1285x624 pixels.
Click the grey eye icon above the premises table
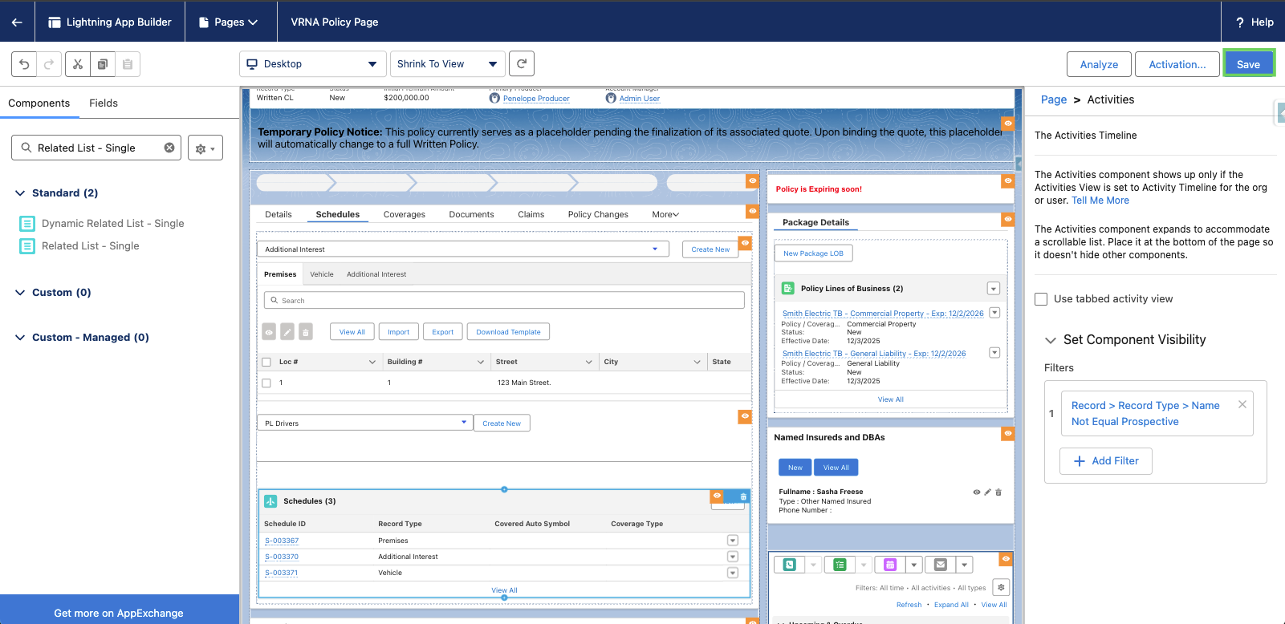click(x=269, y=332)
